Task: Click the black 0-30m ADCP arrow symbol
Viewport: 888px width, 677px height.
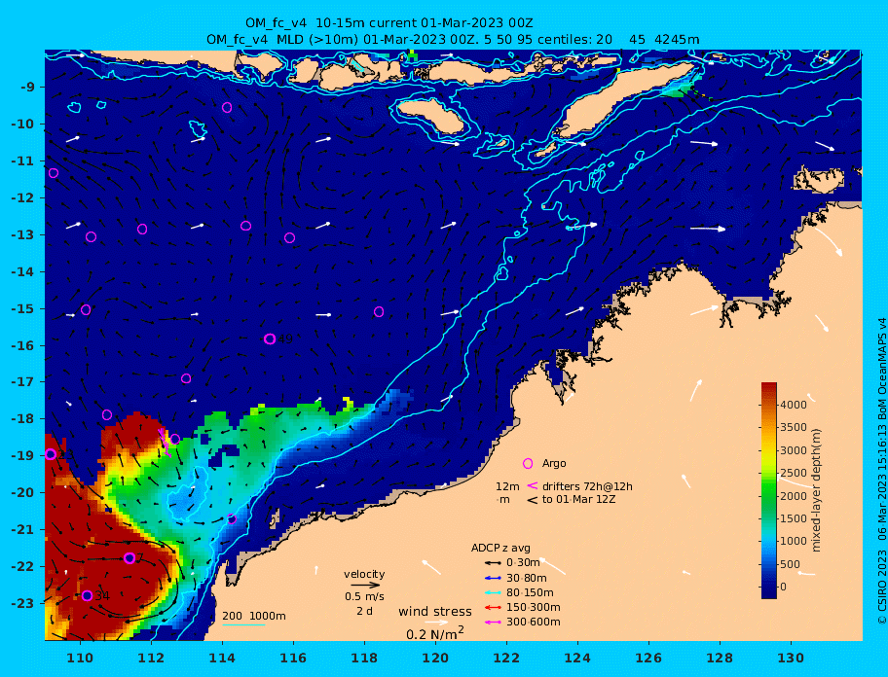Action: (x=493, y=563)
